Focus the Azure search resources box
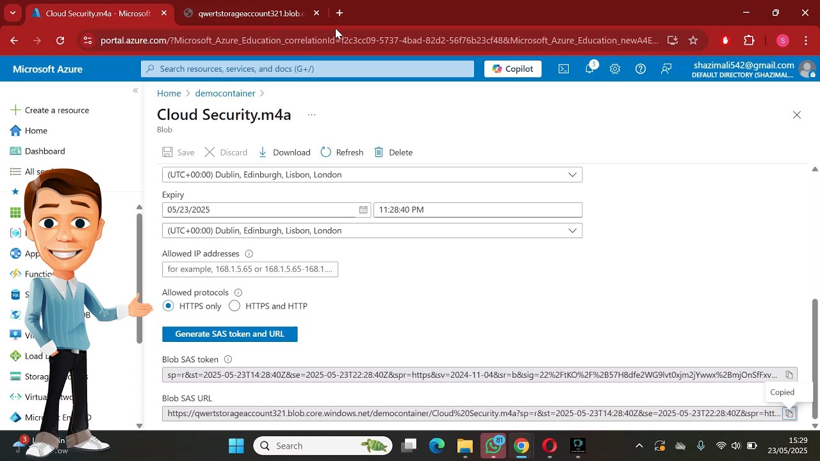 coord(307,69)
